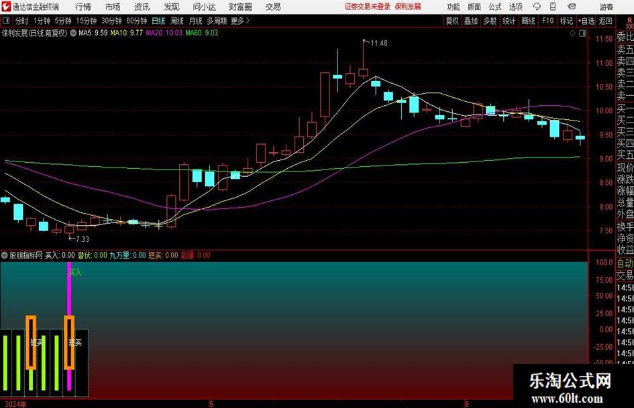This screenshot has width=634, height=408.
Task: Click the 7.33 low price marker
Action: click(82, 239)
